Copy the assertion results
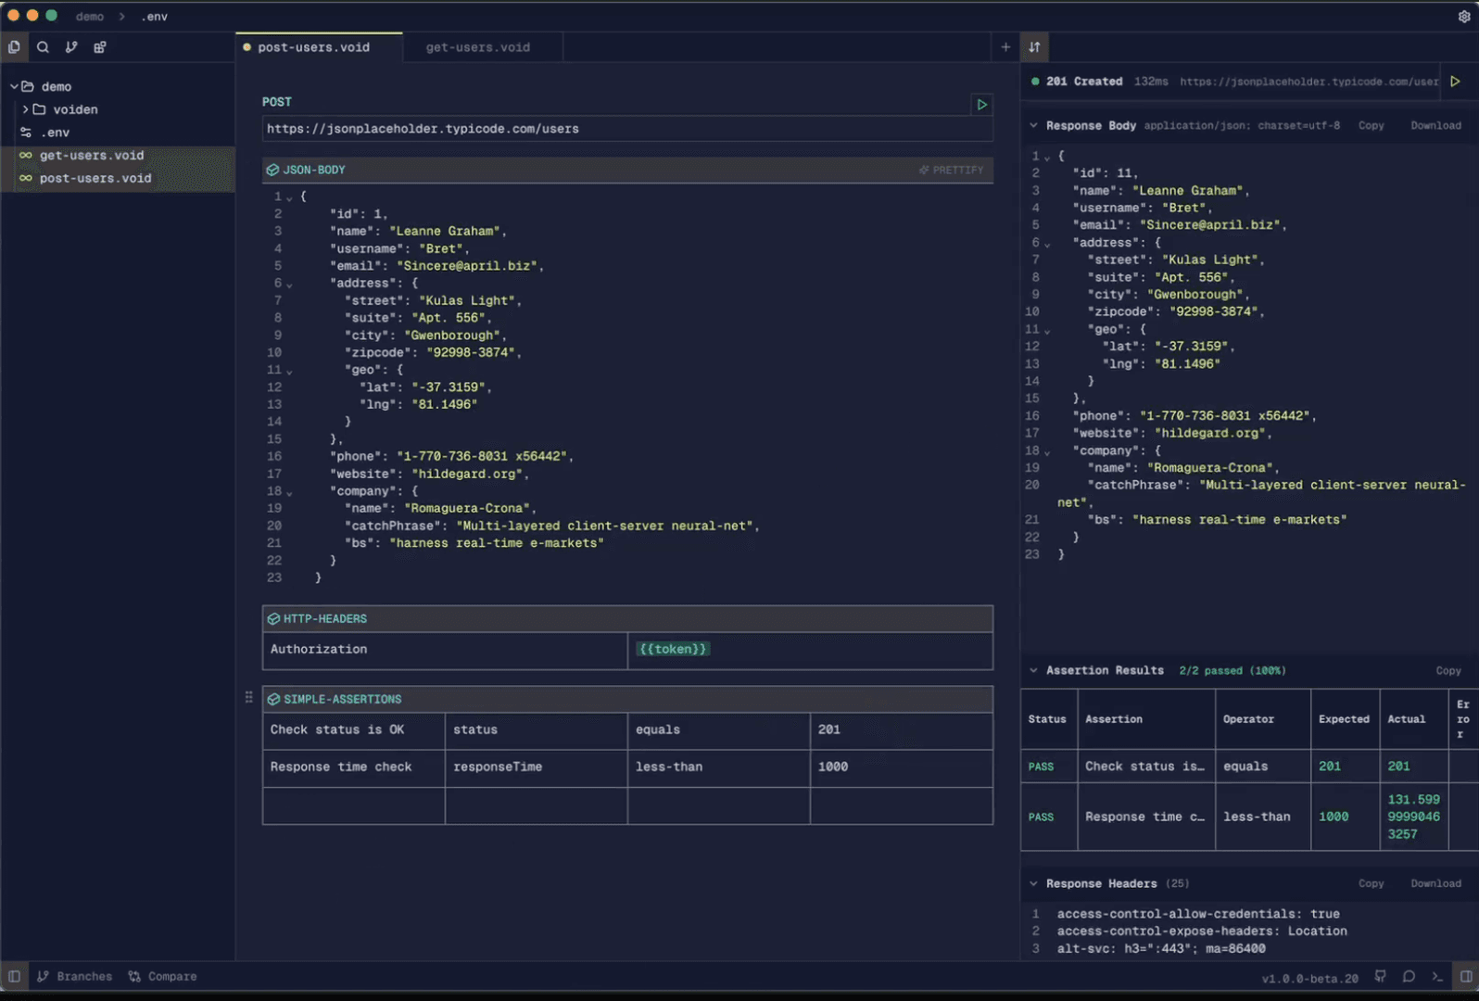Viewport: 1479px width, 1001px height. 1447,670
